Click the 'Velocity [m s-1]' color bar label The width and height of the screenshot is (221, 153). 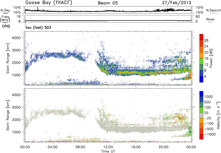[x=218, y=115]
